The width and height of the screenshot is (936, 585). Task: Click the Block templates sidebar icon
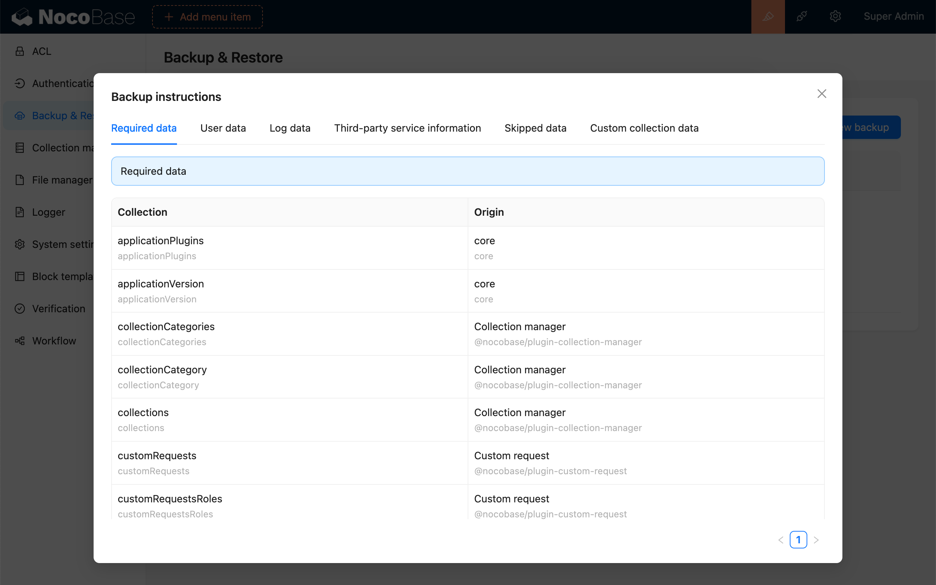20,276
